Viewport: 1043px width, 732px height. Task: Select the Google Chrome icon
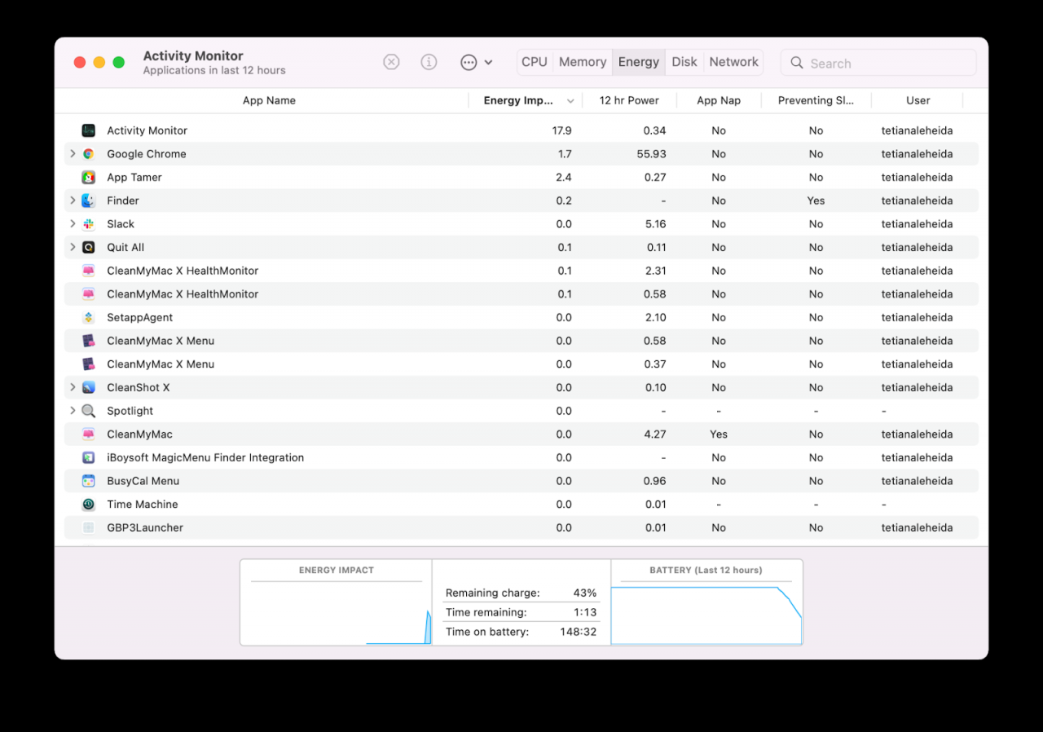[x=89, y=154]
